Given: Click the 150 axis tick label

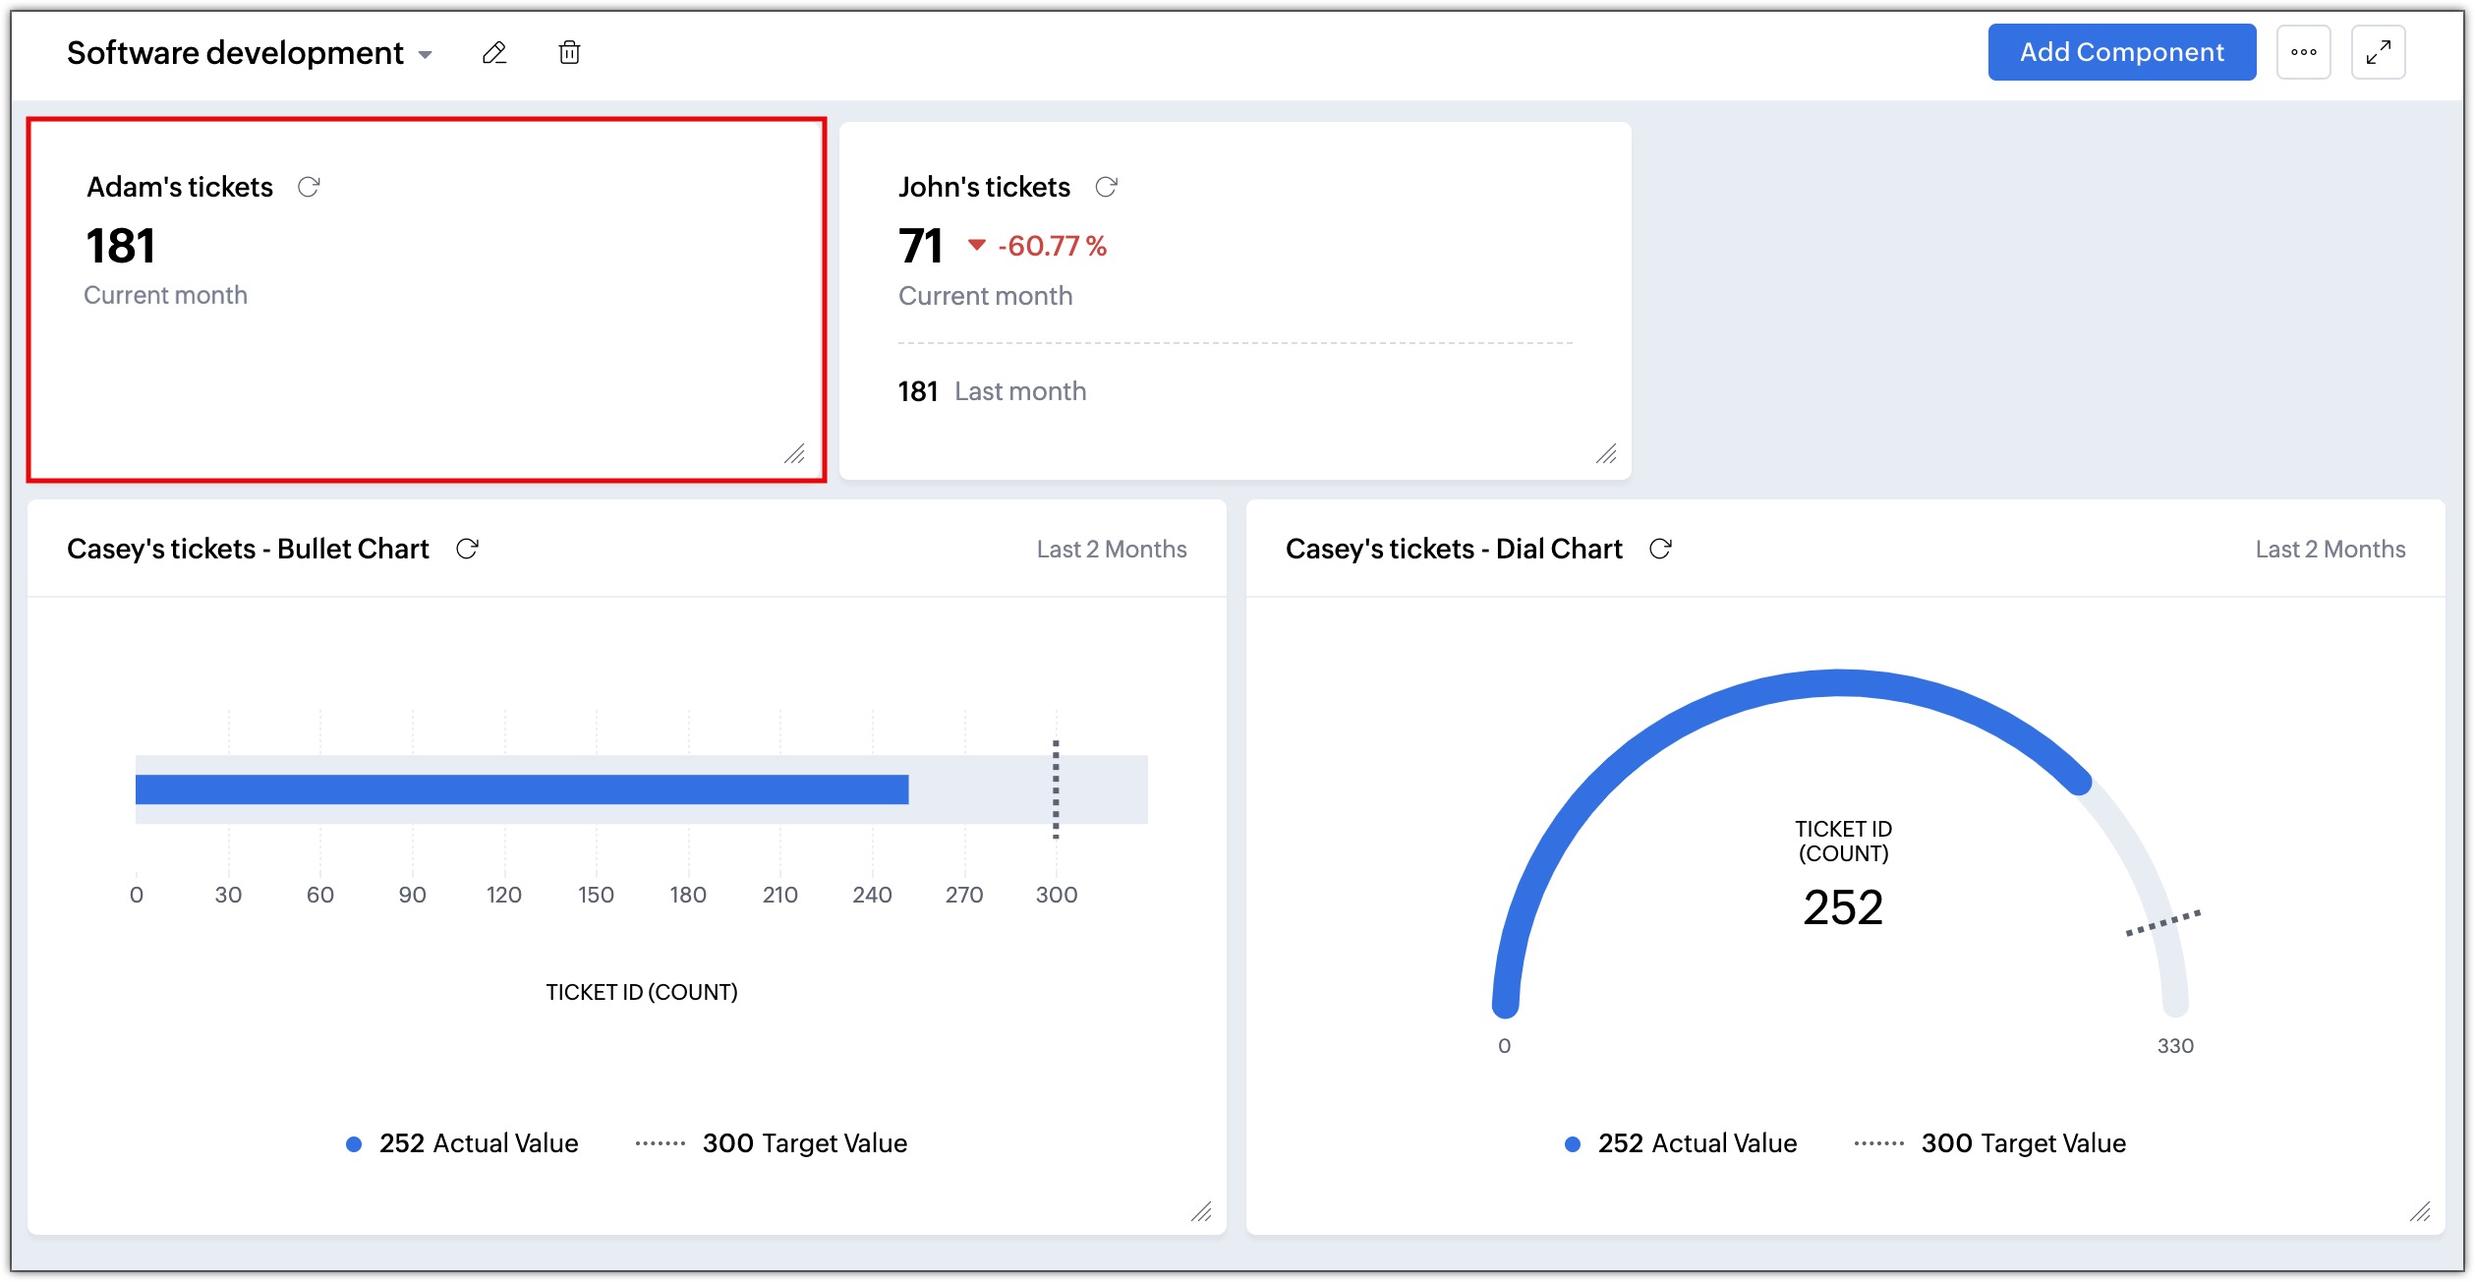Looking at the screenshot, I should 596,895.
